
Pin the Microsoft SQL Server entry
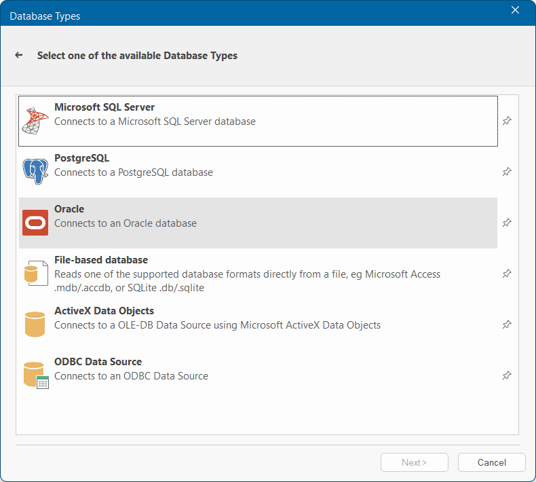[507, 121]
